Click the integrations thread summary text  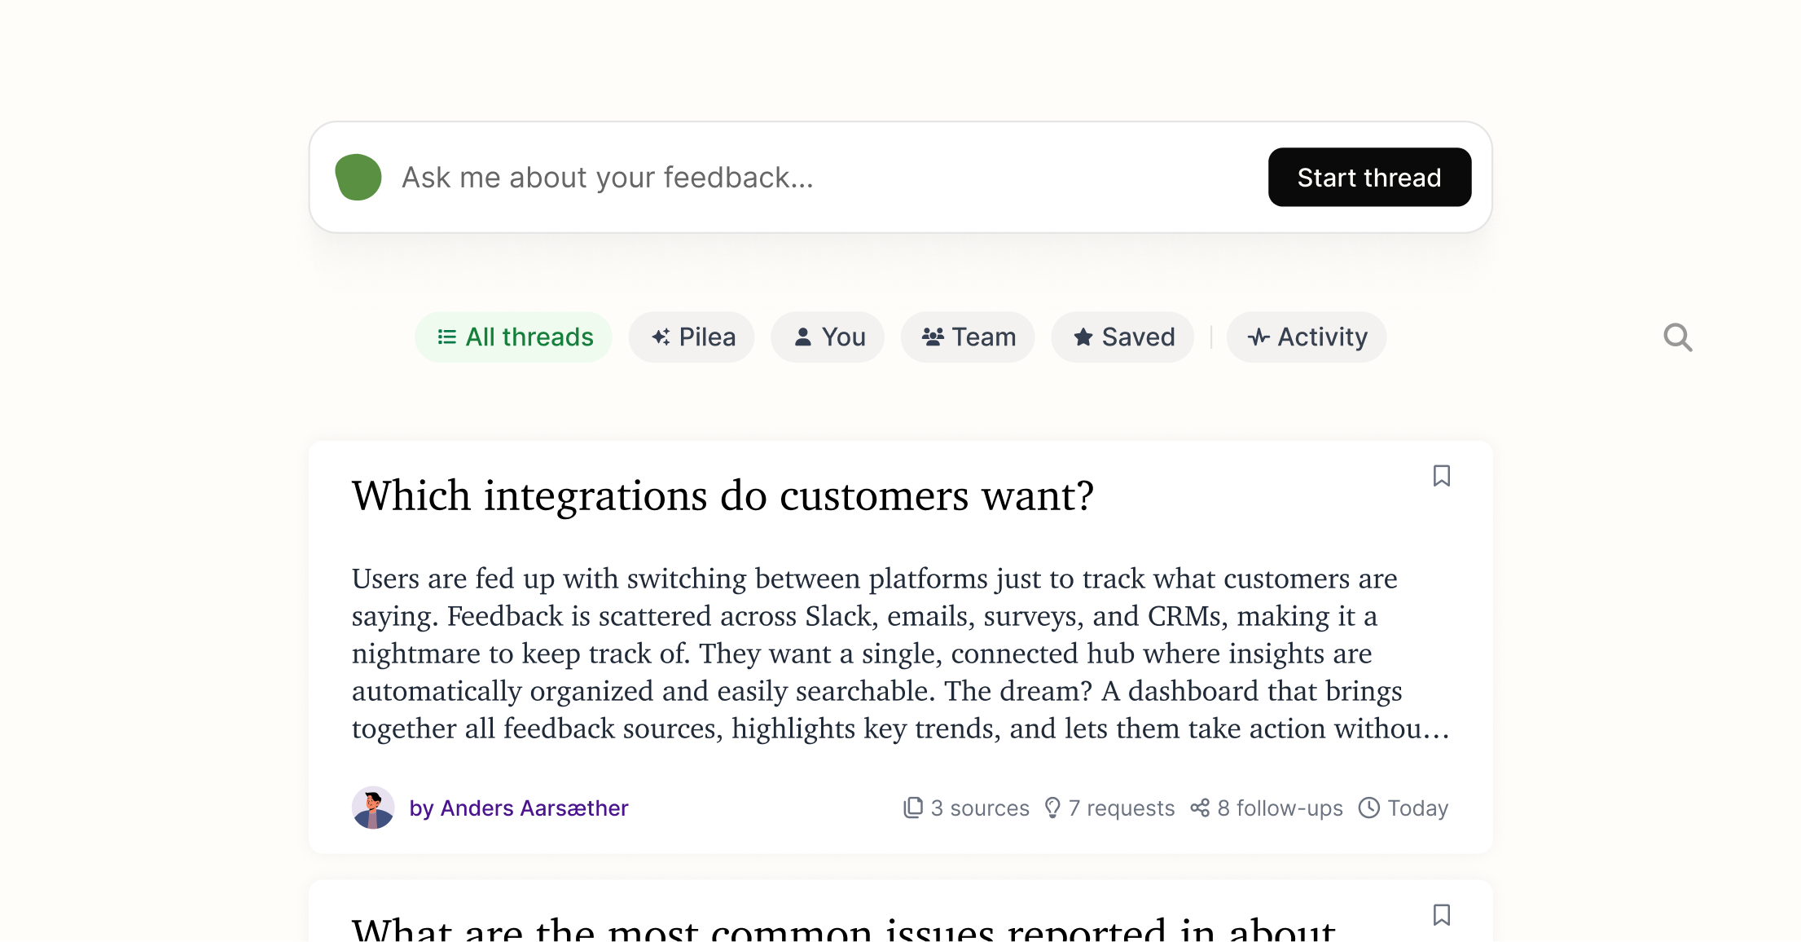pos(900,654)
